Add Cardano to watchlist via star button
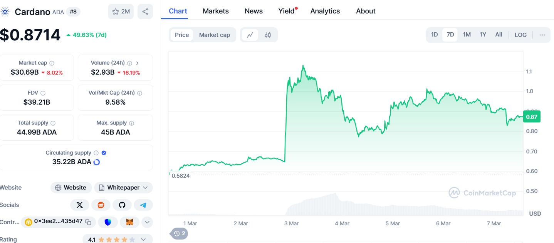 121,12
